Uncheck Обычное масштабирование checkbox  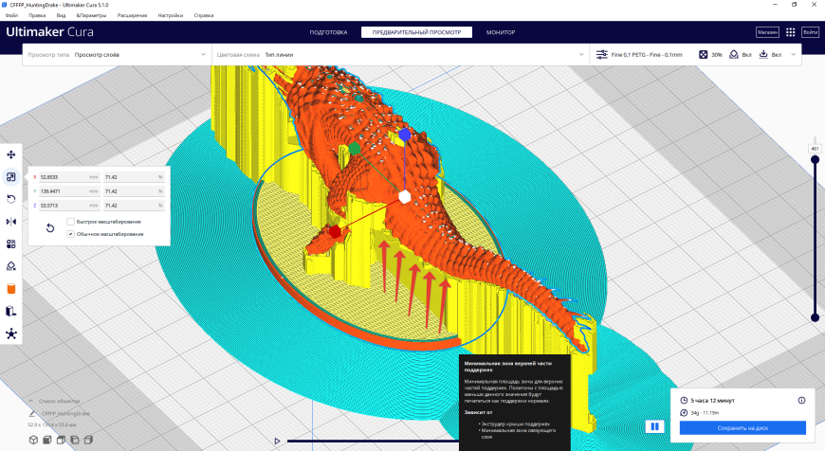pyautogui.click(x=70, y=234)
